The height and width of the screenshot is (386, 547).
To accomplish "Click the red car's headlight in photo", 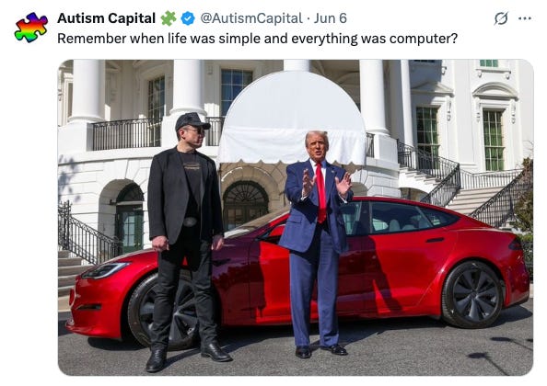I will pos(105,270).
